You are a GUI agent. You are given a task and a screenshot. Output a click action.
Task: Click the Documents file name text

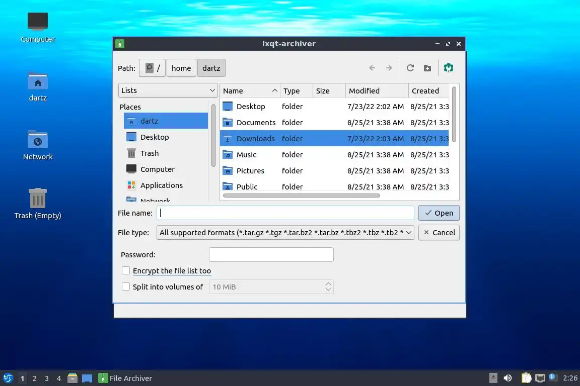pyautogui.click(x=256, y=122)
